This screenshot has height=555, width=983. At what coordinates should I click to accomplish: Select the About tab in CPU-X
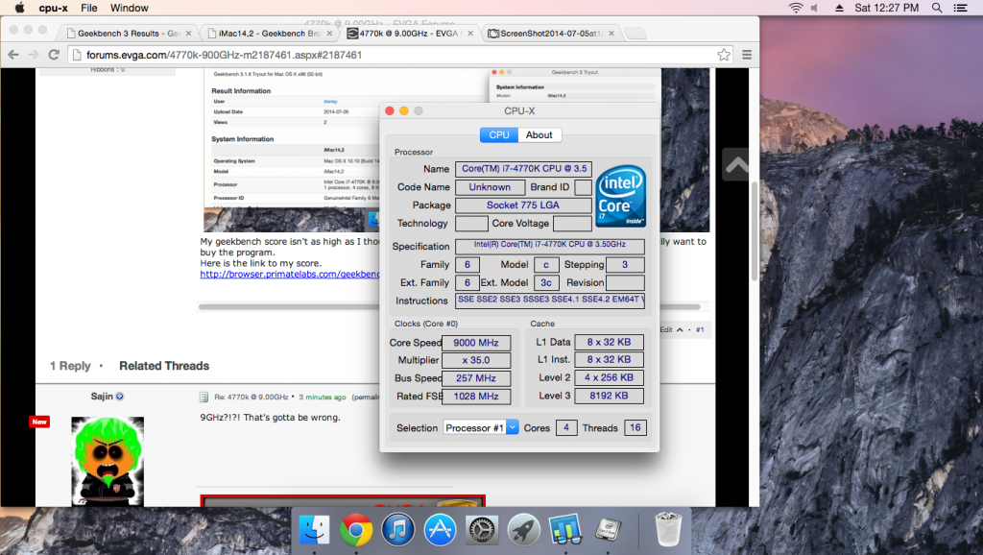pyautogui.click(x=539, y=134)
